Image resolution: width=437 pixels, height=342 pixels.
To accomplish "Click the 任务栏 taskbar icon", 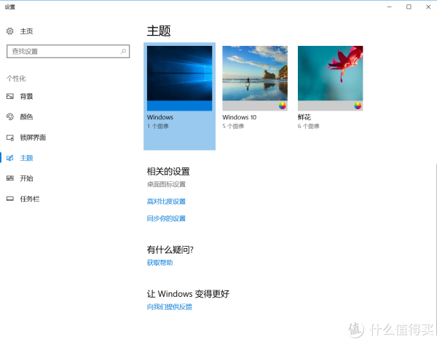I will point(10,199).
